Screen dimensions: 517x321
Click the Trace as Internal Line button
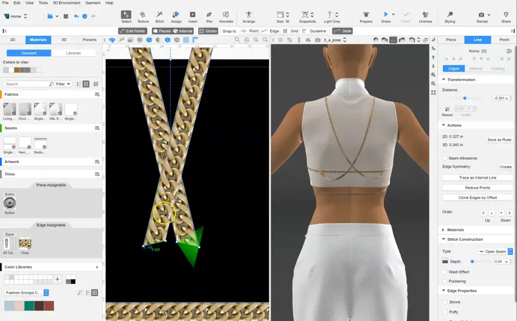tap(477, 178)
